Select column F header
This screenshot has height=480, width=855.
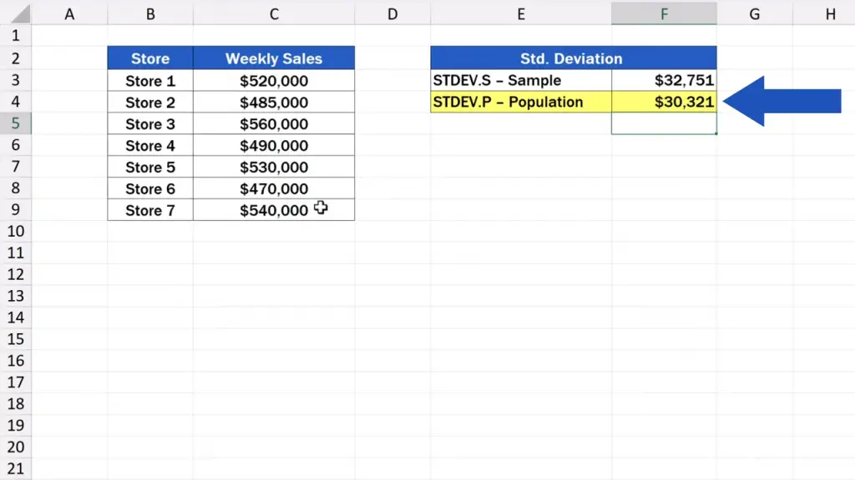tap(663, 13)
